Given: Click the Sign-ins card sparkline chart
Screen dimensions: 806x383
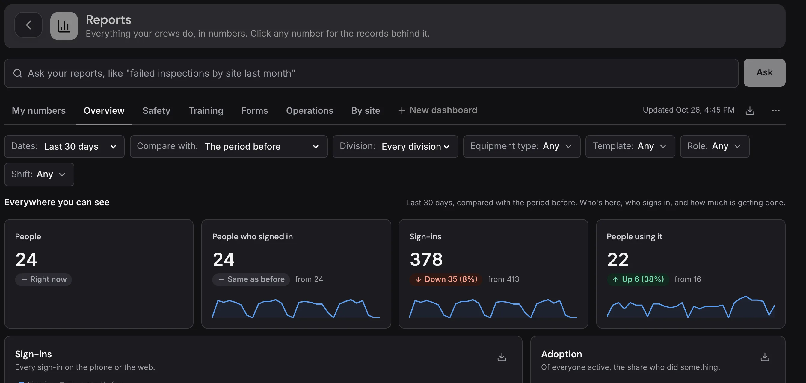Looking at the screenshot, I should click(493, 308).
